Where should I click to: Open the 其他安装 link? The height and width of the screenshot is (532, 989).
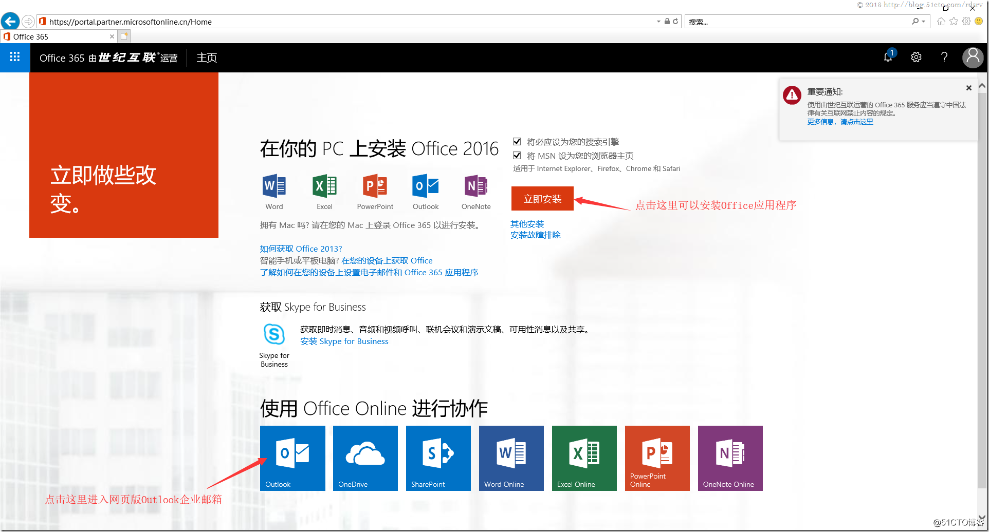coord(527,224)
